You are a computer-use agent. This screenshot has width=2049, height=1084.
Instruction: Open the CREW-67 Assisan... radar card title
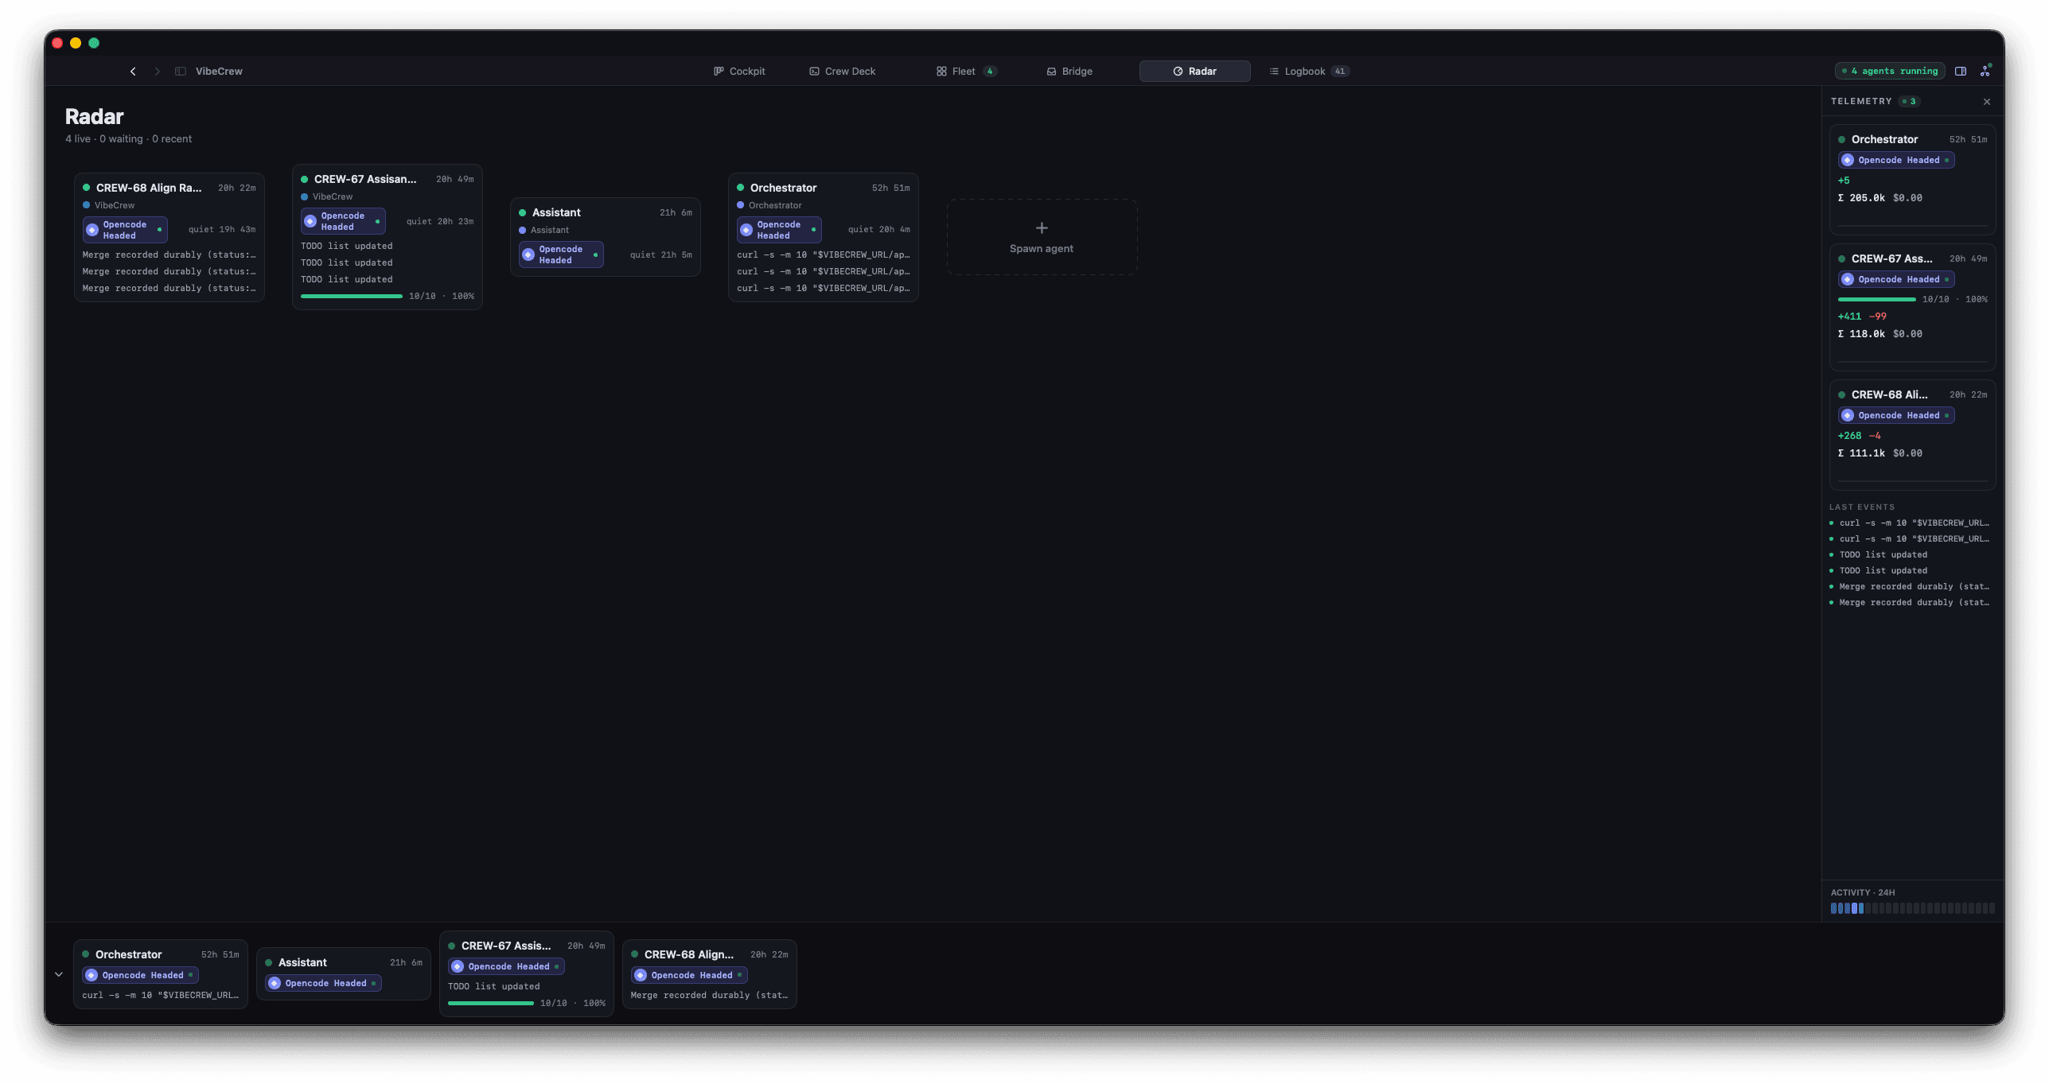[365, 180]
